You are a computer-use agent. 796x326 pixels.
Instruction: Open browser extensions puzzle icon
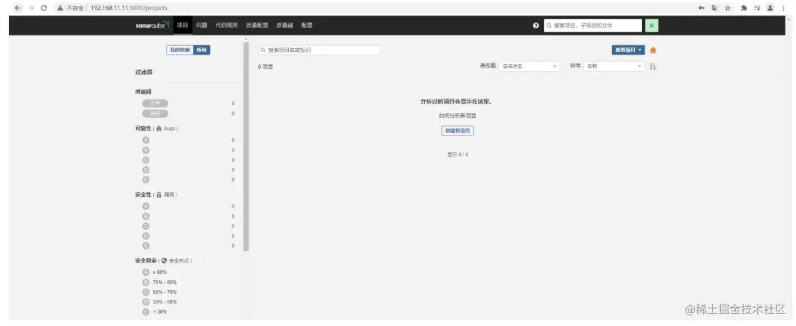coord(744,8)
